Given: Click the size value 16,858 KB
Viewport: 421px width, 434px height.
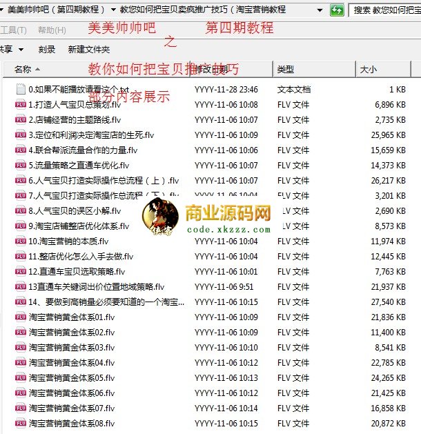Looking at the screenshot, I should click(x=389, y=408).
